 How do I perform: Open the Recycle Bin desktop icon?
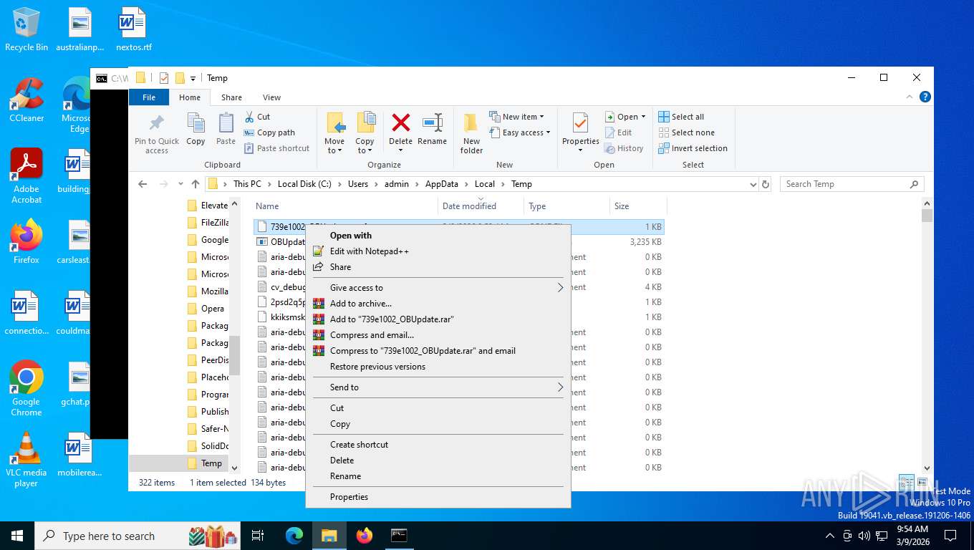tap(26, 29)
